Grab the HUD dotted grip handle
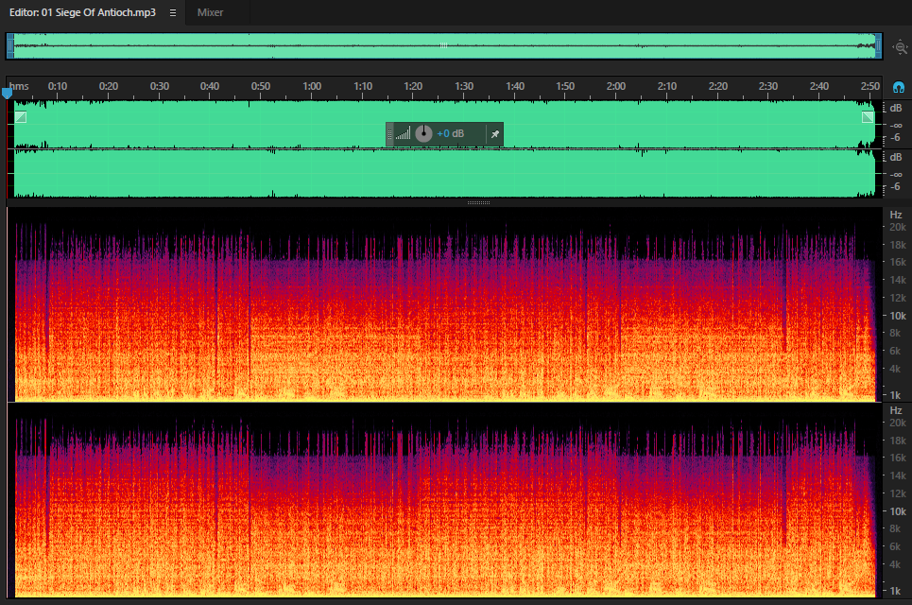This screenshot has width=912, height=605. (x=390, y=134)
